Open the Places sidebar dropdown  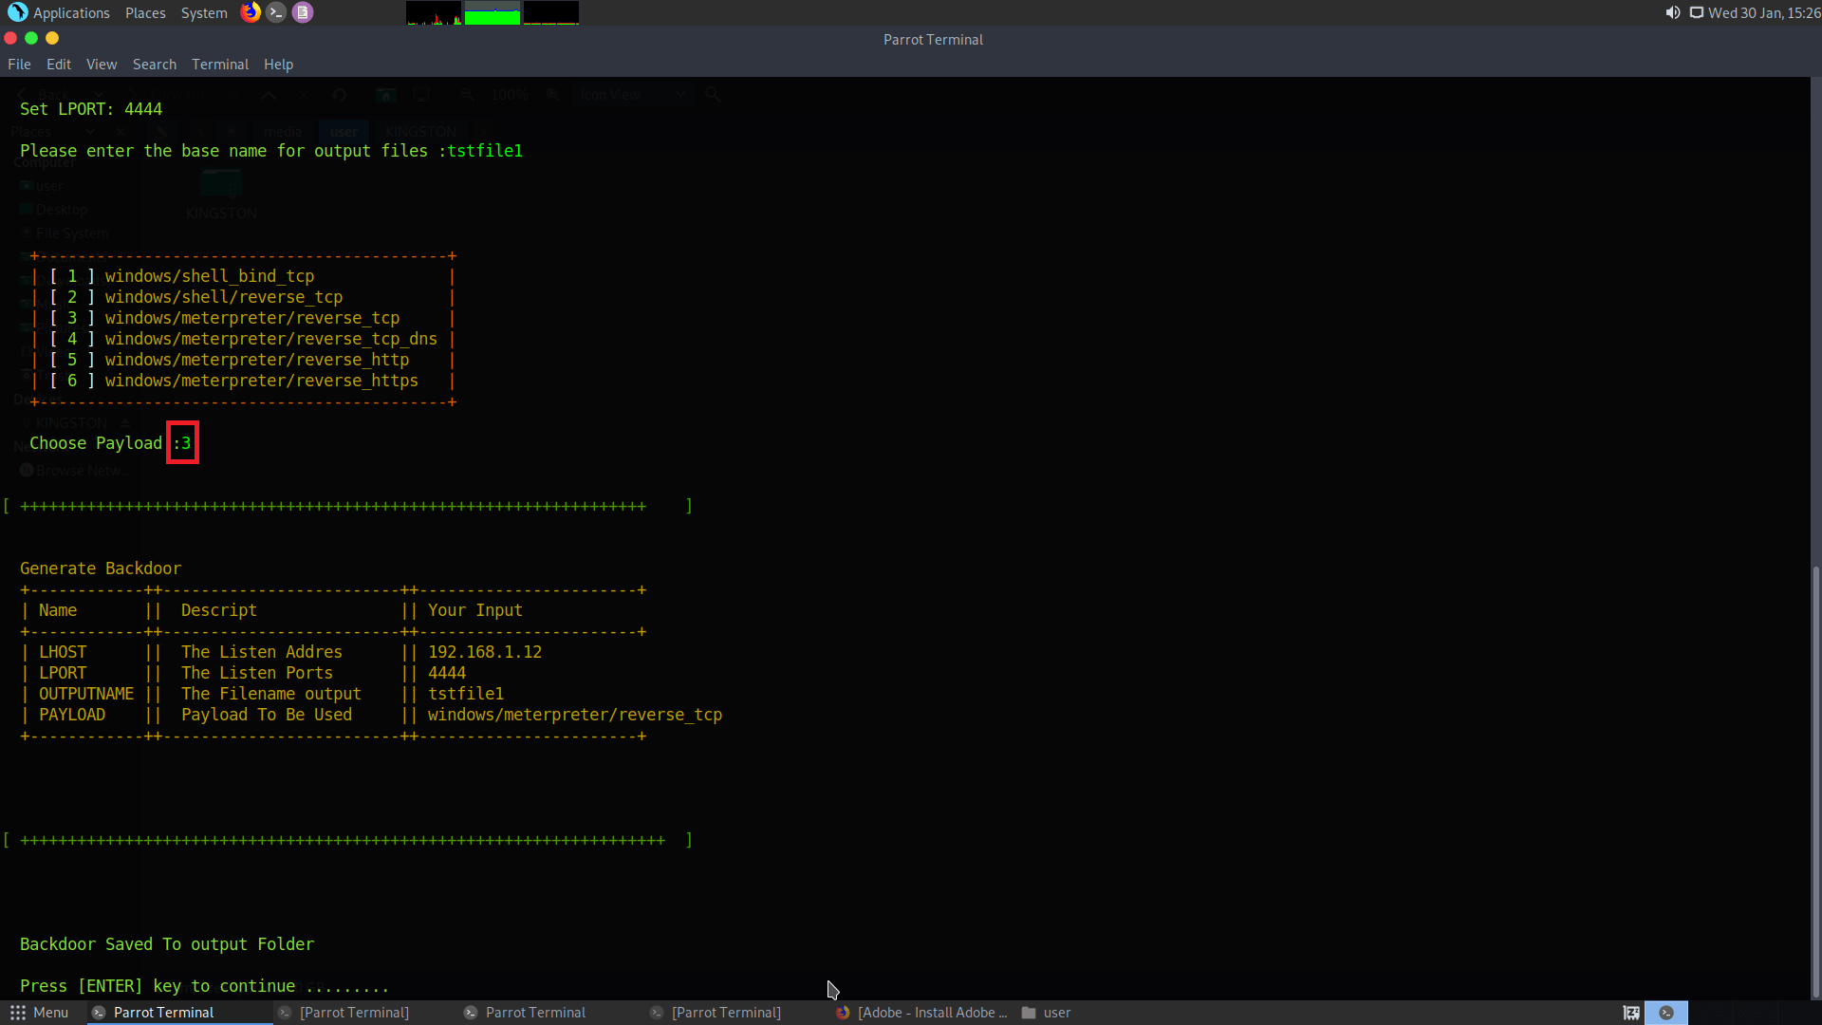[x=90, y=132]
